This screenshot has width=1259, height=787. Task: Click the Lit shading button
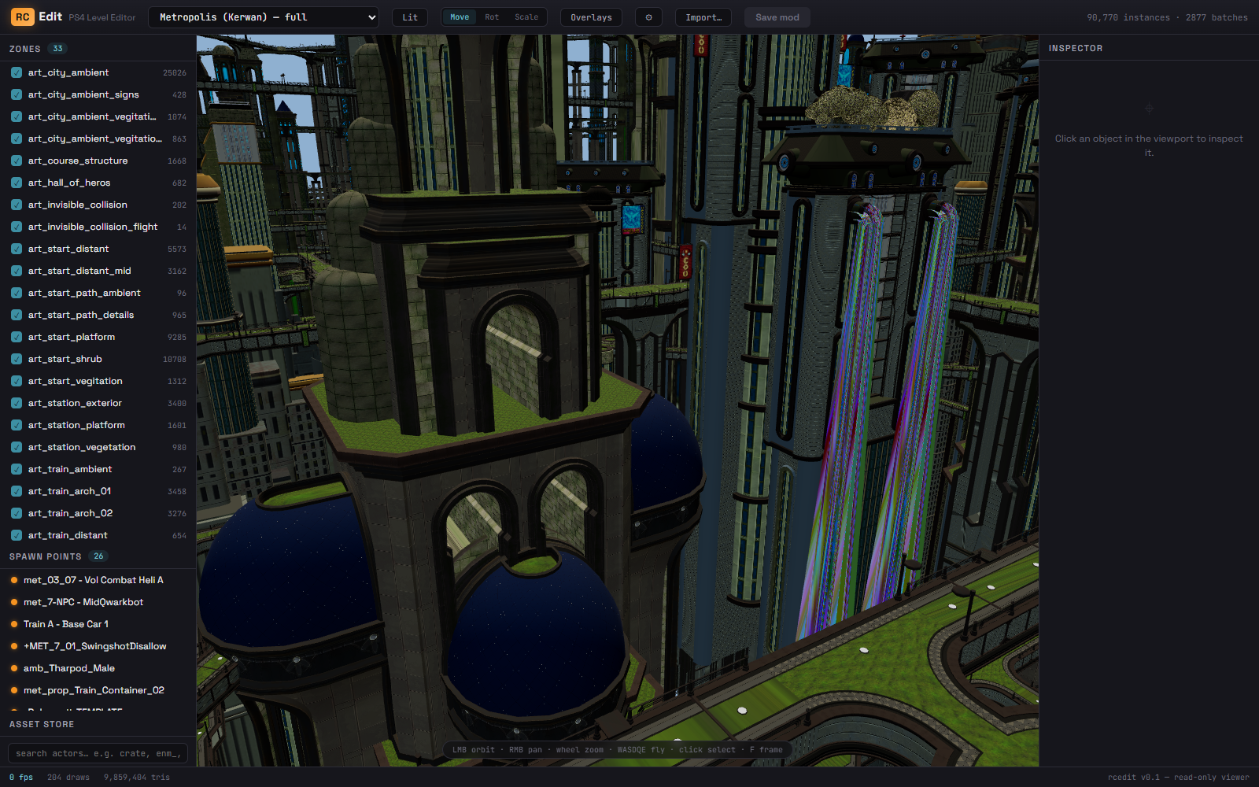click(410, 17)
